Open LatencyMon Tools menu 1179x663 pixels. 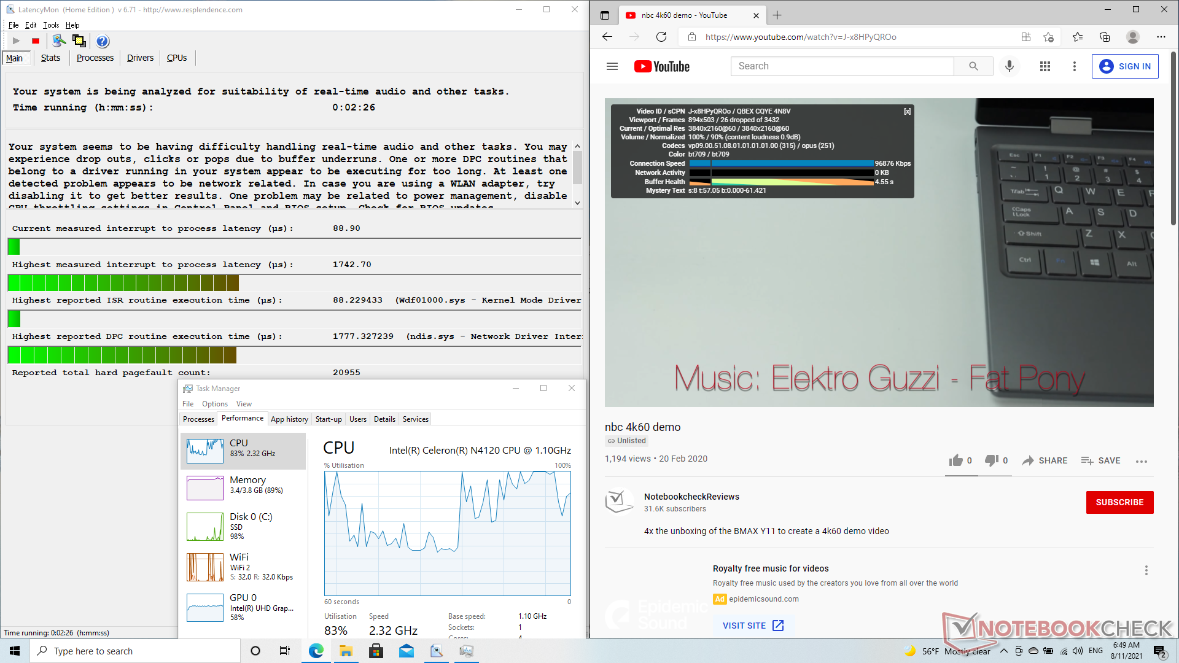tap(51, 25)
